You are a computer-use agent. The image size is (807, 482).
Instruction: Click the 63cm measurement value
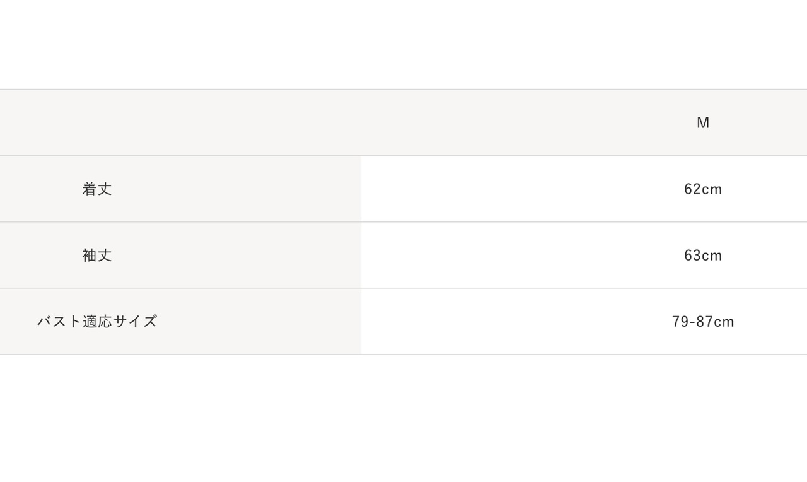pos(703,256)
